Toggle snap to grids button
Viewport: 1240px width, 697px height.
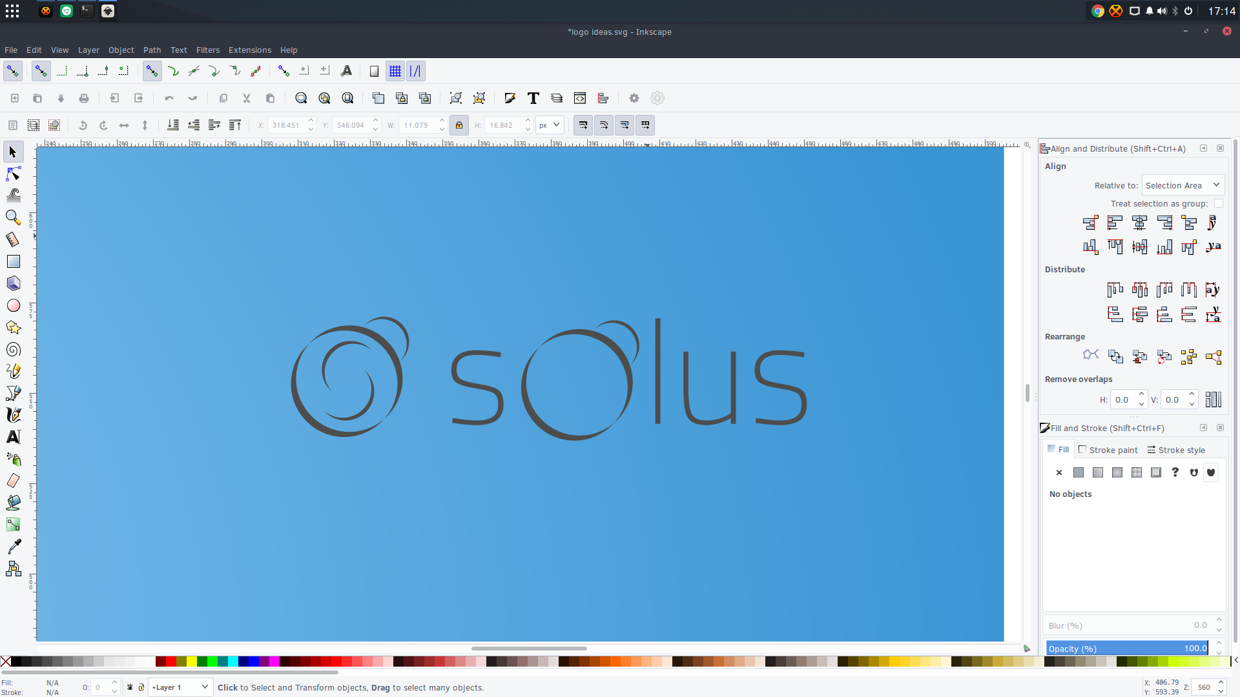[x=395, y=71]
